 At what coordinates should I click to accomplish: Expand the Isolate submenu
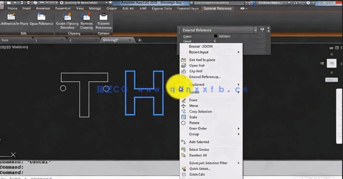[x=211, y=92]
